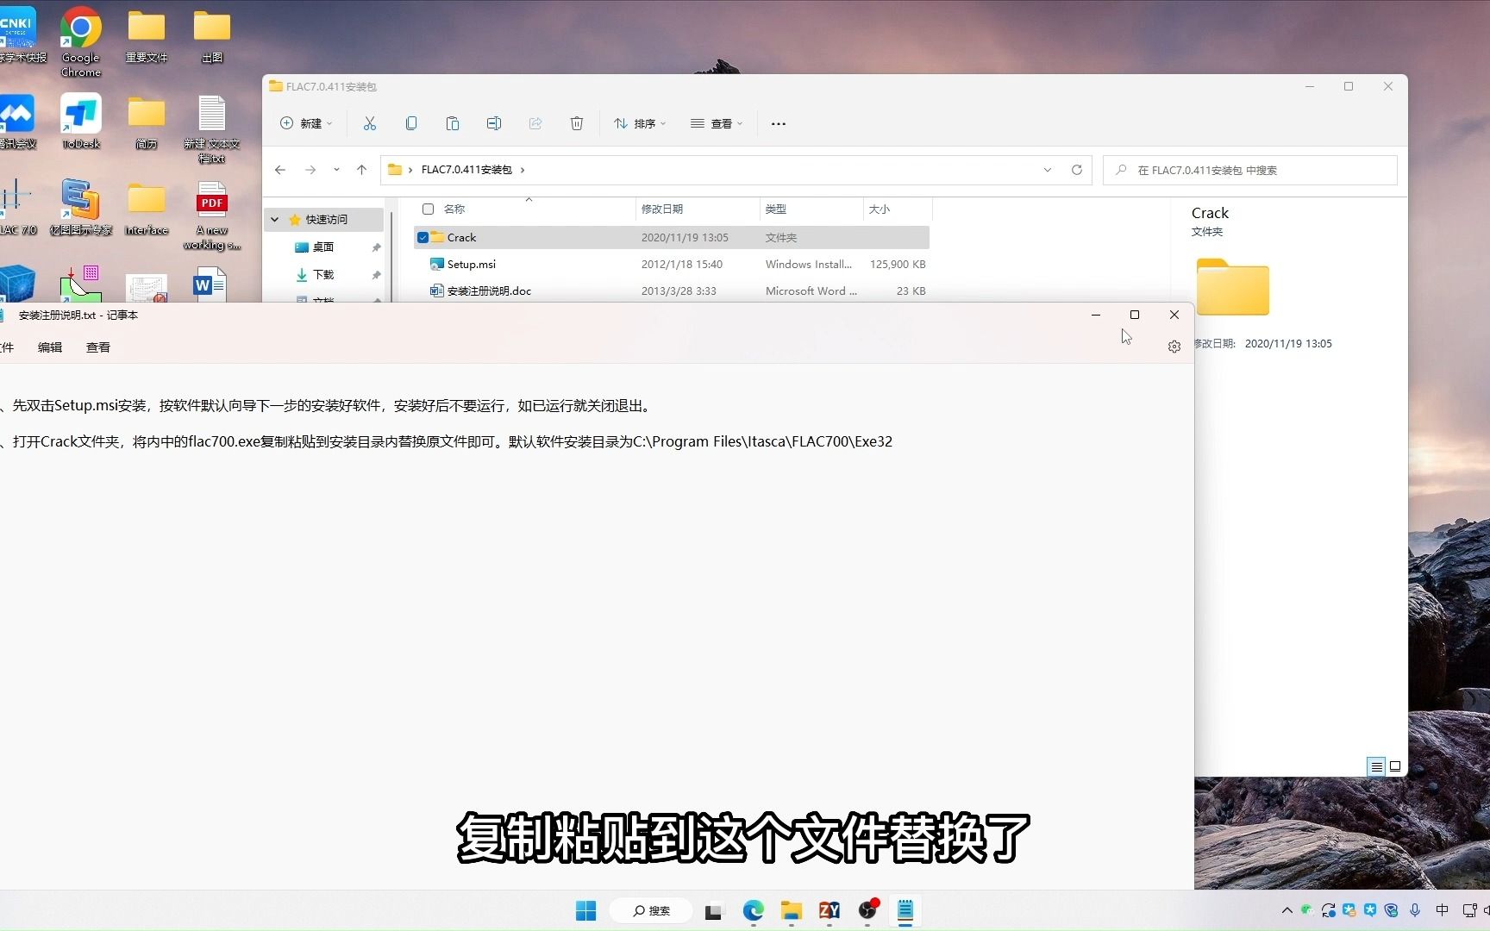Open Microsoft Edge from taskbar
The height and width of the screenshot is (931, 1490).
(x=754, y=910)
